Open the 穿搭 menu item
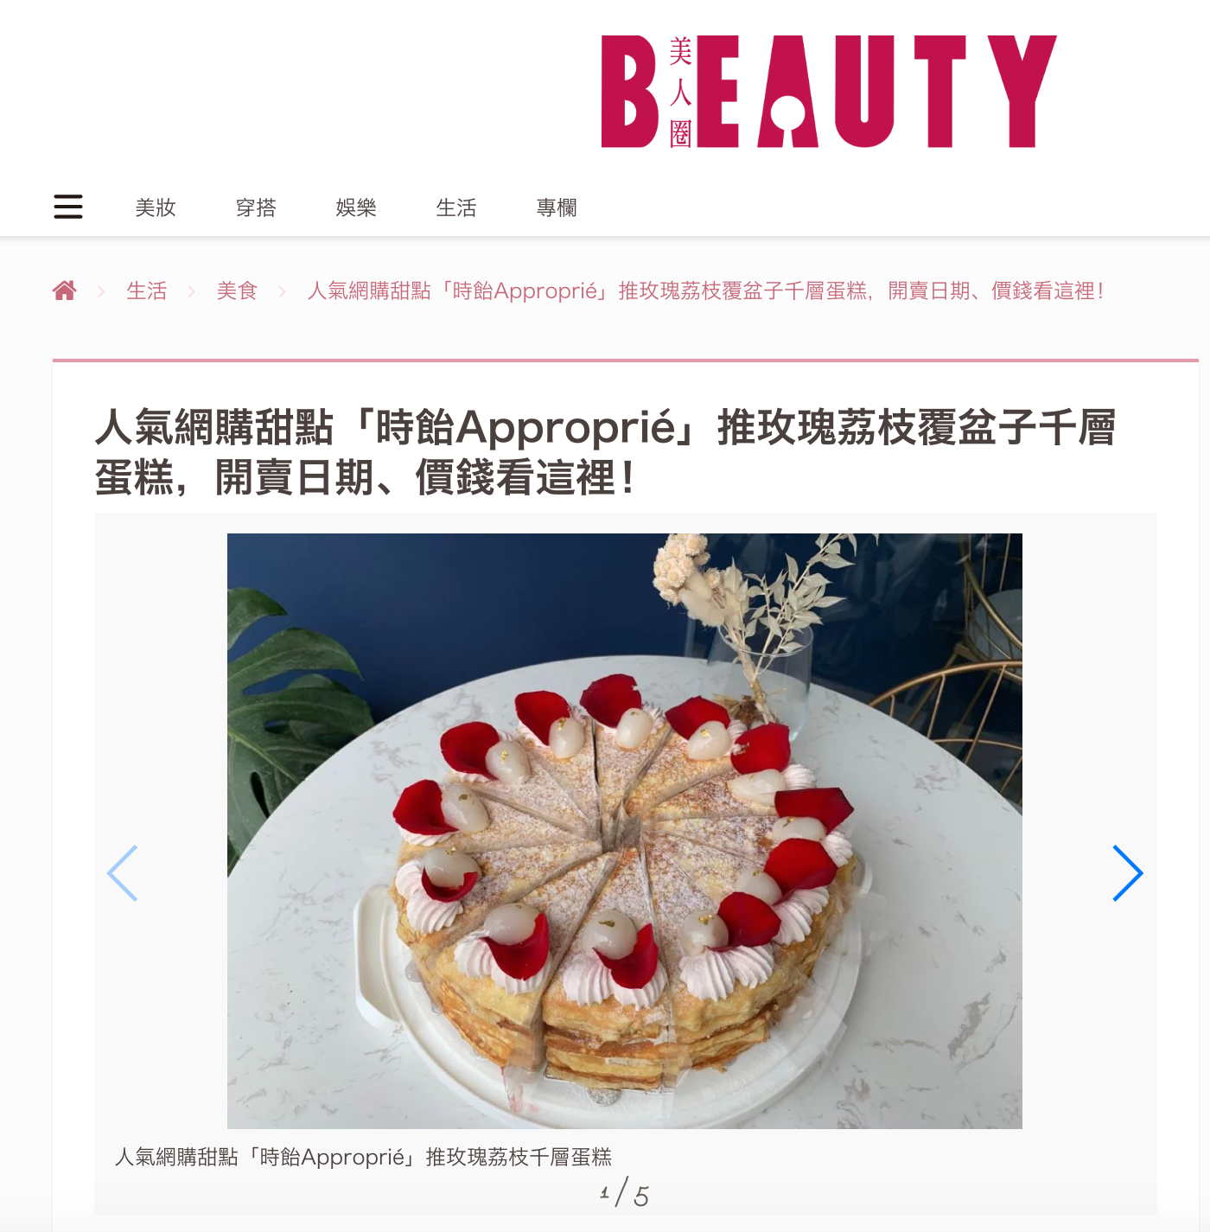 [x=256, y=207]
